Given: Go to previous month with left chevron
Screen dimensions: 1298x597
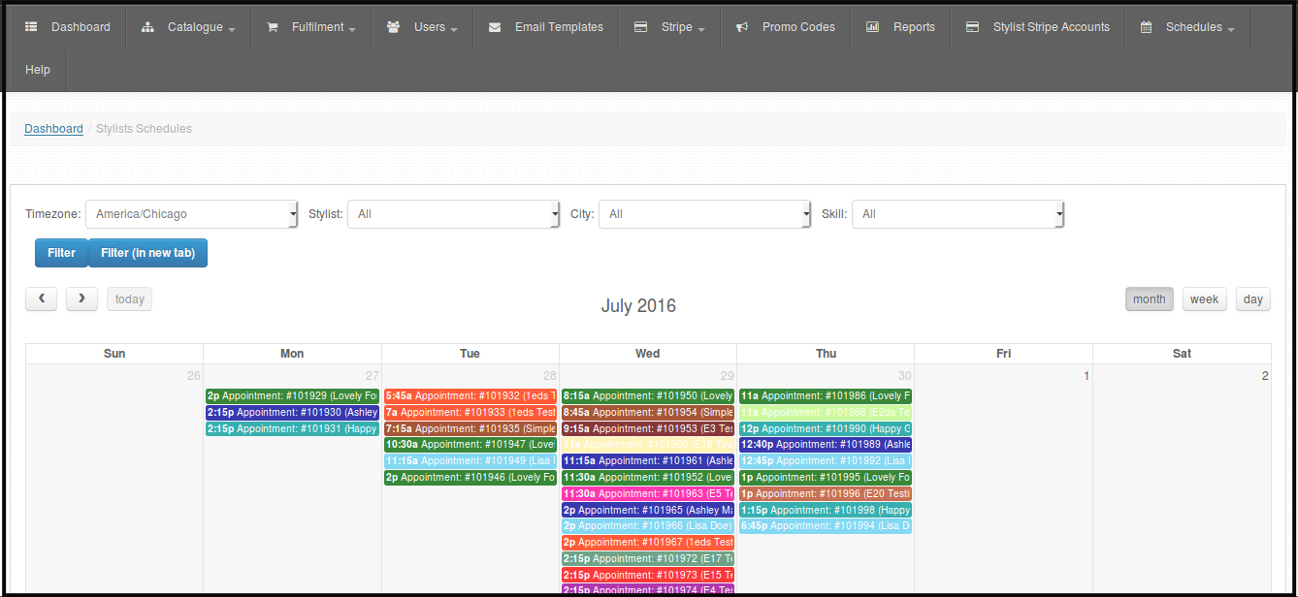Looking at the screenshot, I should click(x=42, y=298).
